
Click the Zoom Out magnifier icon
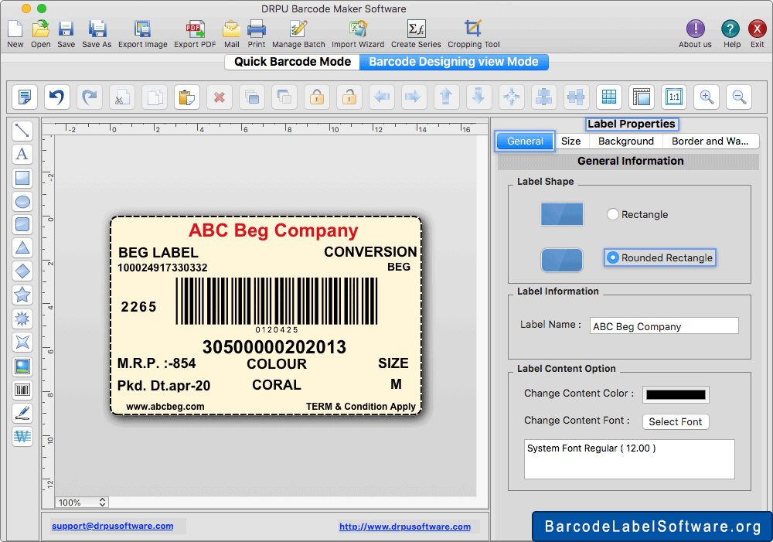coord(739,97)
